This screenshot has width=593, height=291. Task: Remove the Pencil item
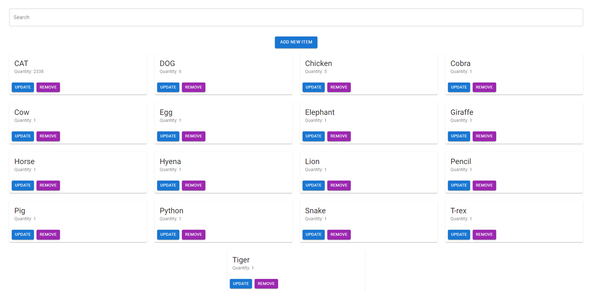click(484, 185)
